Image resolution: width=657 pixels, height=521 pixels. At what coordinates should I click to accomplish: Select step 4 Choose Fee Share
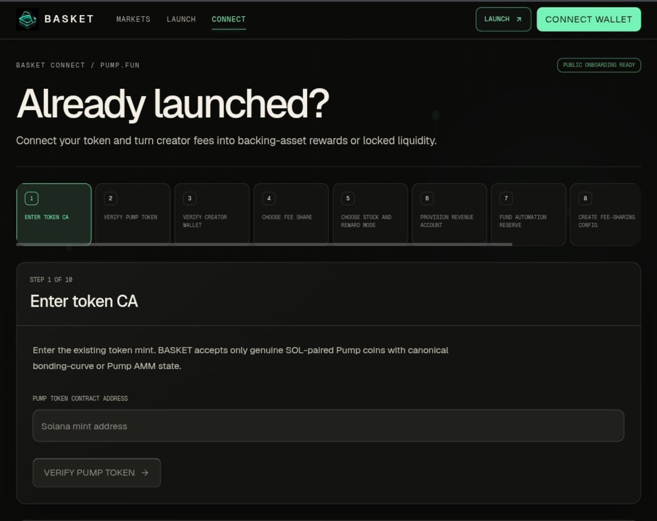point(291,214)
